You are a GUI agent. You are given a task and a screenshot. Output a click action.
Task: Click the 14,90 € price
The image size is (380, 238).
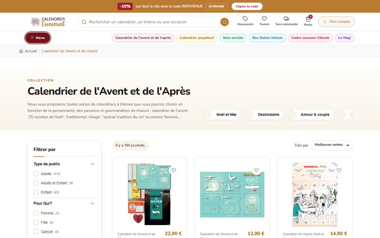[x=339, y=234]
